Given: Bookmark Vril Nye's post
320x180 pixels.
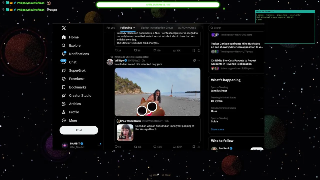Looking at the screenshot, I should [194, 147].
